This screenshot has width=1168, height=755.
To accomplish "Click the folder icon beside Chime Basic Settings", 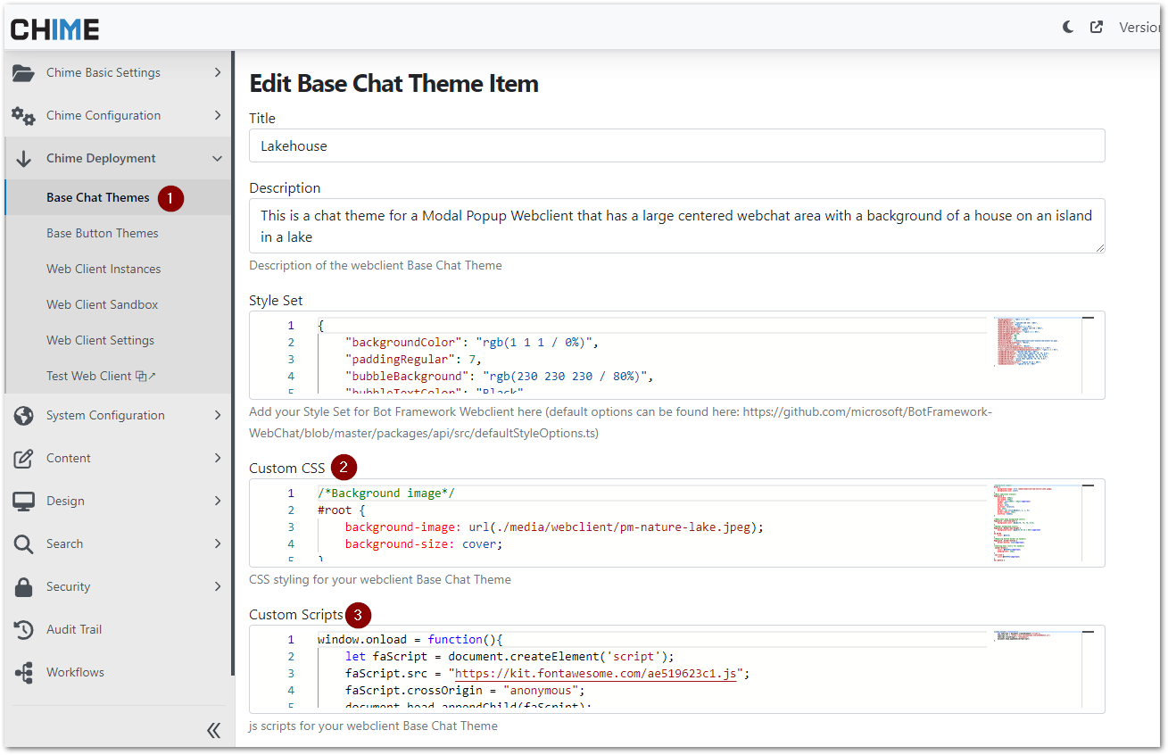I will click(23, 73).
